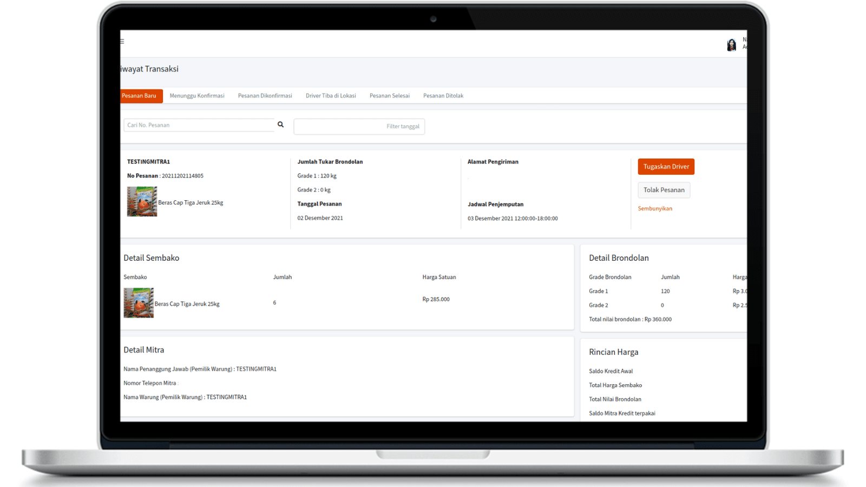Select the Pesanan Baru tab
The image size is (866, 487).
click(x=141, y=96)
